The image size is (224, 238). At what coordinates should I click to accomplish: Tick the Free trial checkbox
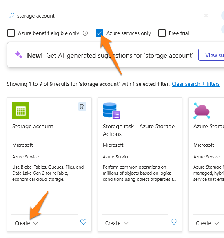click(162, 33)
